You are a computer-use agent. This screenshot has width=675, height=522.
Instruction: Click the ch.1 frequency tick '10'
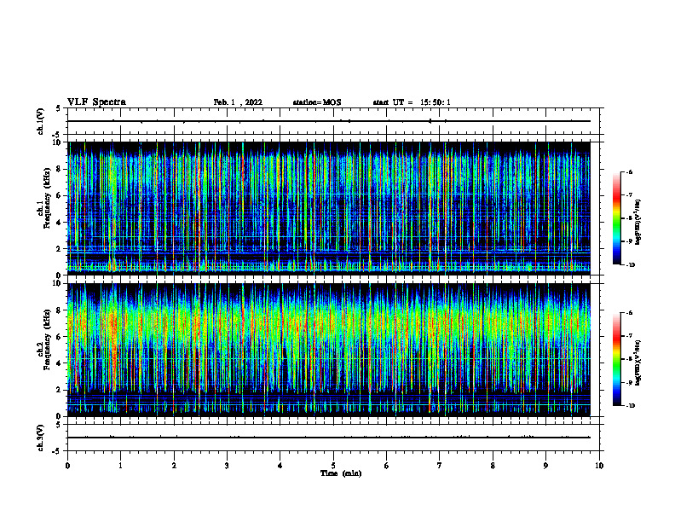pos(58,142)
